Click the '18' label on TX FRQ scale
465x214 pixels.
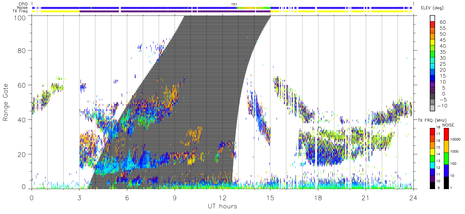[438, 127]
